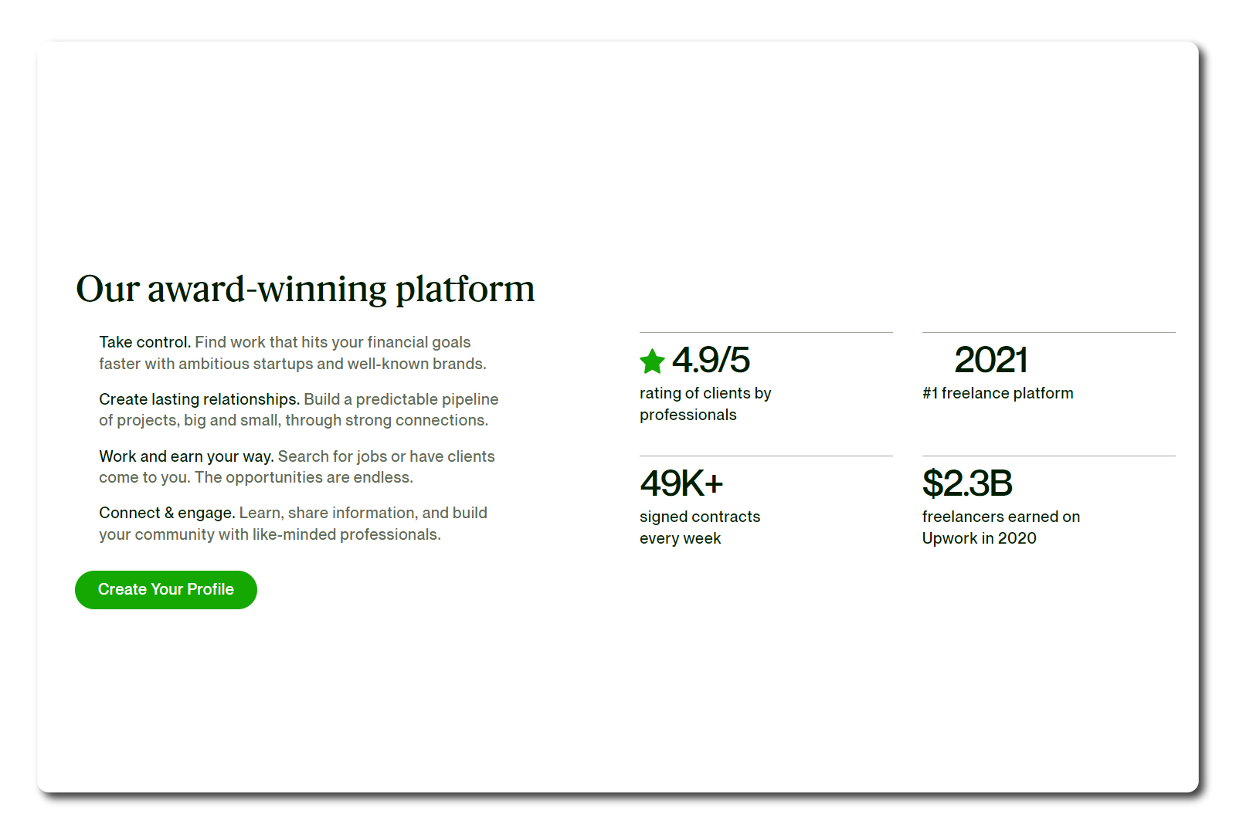
Task: Click 'rating of clients by professionals' caption
Action: (x=705, y=404)
